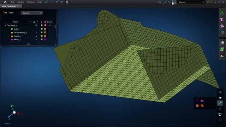Click the model browser tree icon

coord(6,13)
